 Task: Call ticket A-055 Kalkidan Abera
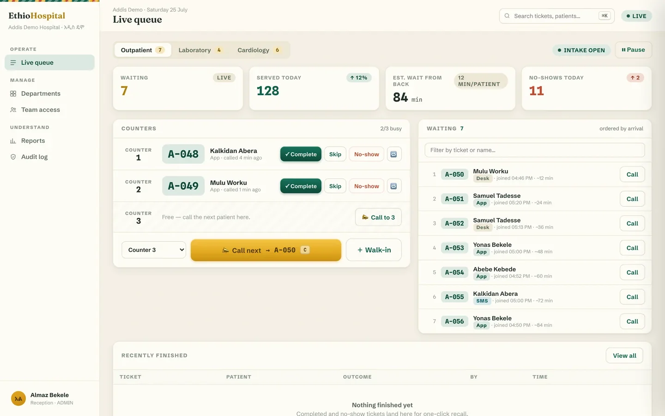(x=632, y=297)
